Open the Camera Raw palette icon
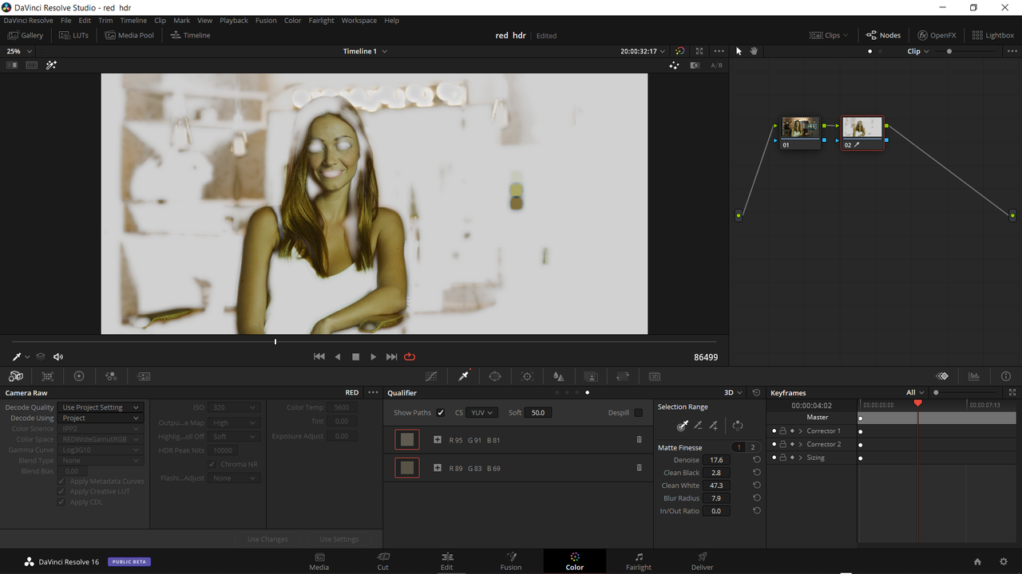Viewport: 1022px width, 574px height. pos(16,376)
